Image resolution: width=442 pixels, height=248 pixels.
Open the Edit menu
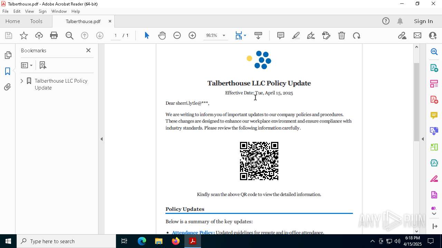point(17,11)
